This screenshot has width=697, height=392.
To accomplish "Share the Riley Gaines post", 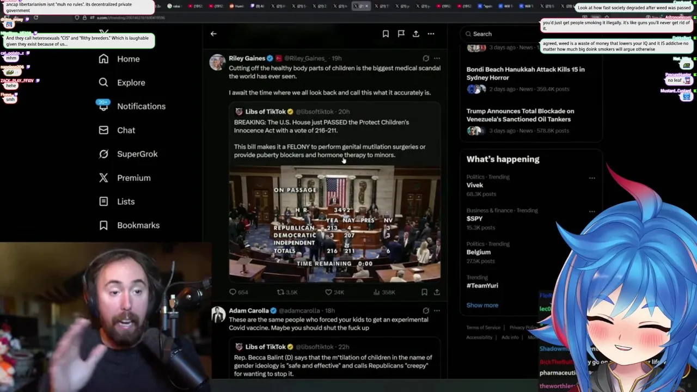I will [437, 292].
